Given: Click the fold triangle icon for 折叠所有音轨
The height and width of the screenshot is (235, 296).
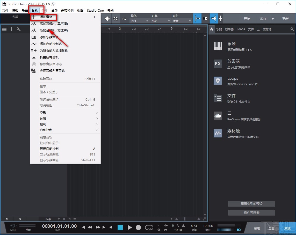Looking at the screenshot, I should click(x=34, y=57).
